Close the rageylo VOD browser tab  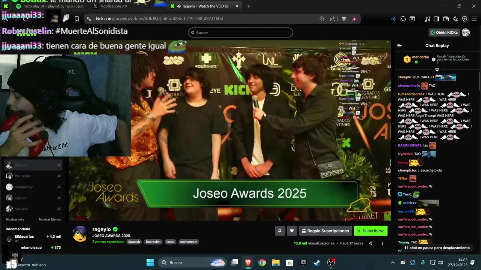click(x=237, y=6)
